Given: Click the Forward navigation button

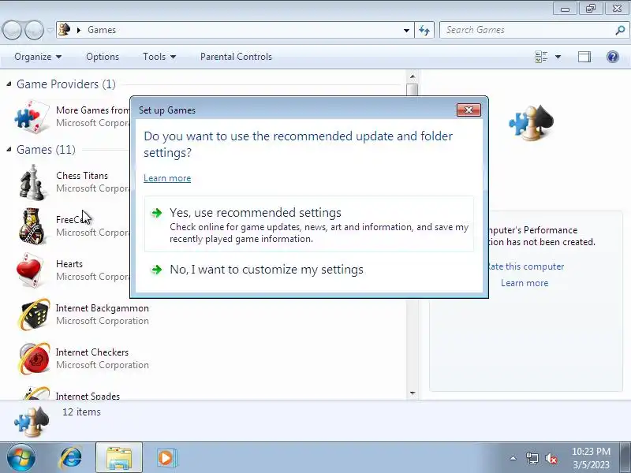Looking at the screenshot, I should coord(34,30).
